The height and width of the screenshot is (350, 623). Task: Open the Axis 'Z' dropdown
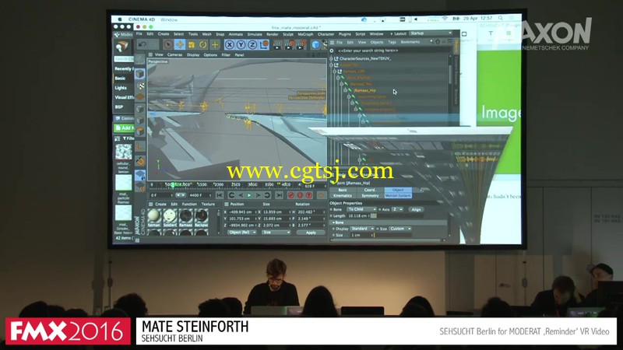tap(398, 209)
